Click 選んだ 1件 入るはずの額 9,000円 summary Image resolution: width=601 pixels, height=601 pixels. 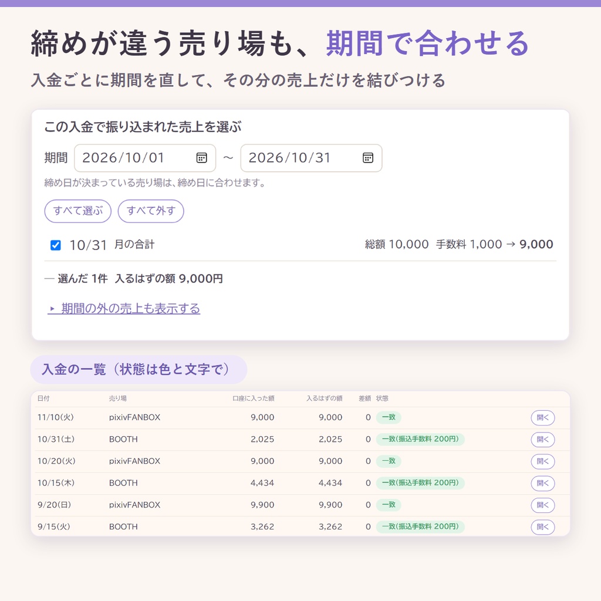click(x=140, y=279)
